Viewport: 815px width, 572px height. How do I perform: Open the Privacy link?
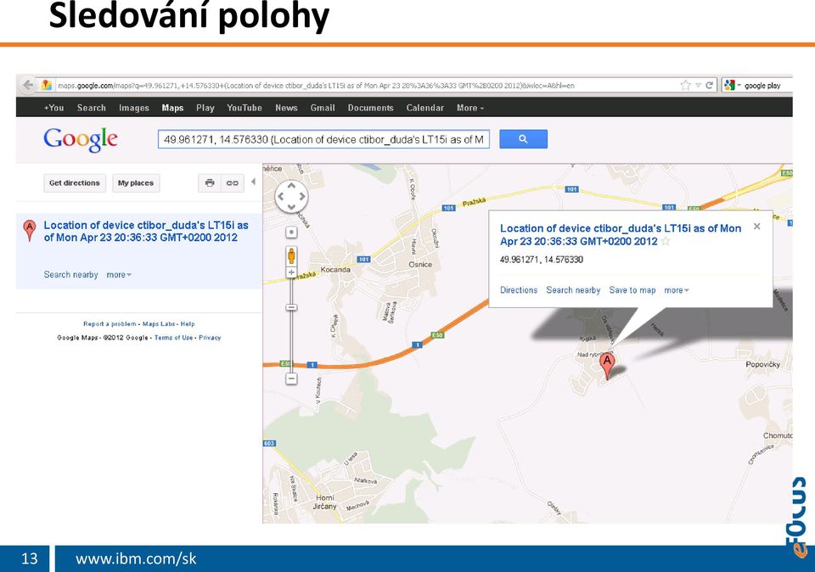pyautogui.click(x=210, y=338)
